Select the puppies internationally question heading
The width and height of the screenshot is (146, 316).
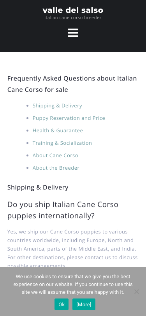63,210
